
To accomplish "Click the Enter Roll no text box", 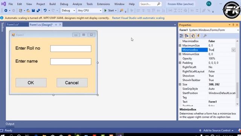I will [71, 49].
